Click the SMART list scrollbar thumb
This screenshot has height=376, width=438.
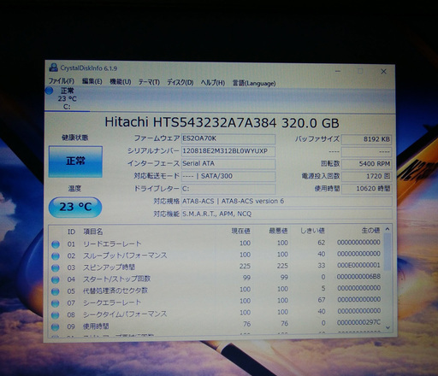coord(388,252)
